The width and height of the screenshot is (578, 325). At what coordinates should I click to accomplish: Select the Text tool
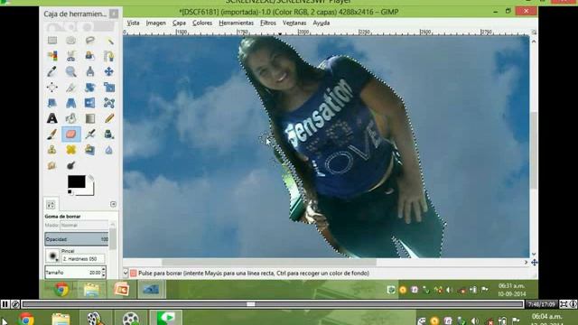[52, 118]
